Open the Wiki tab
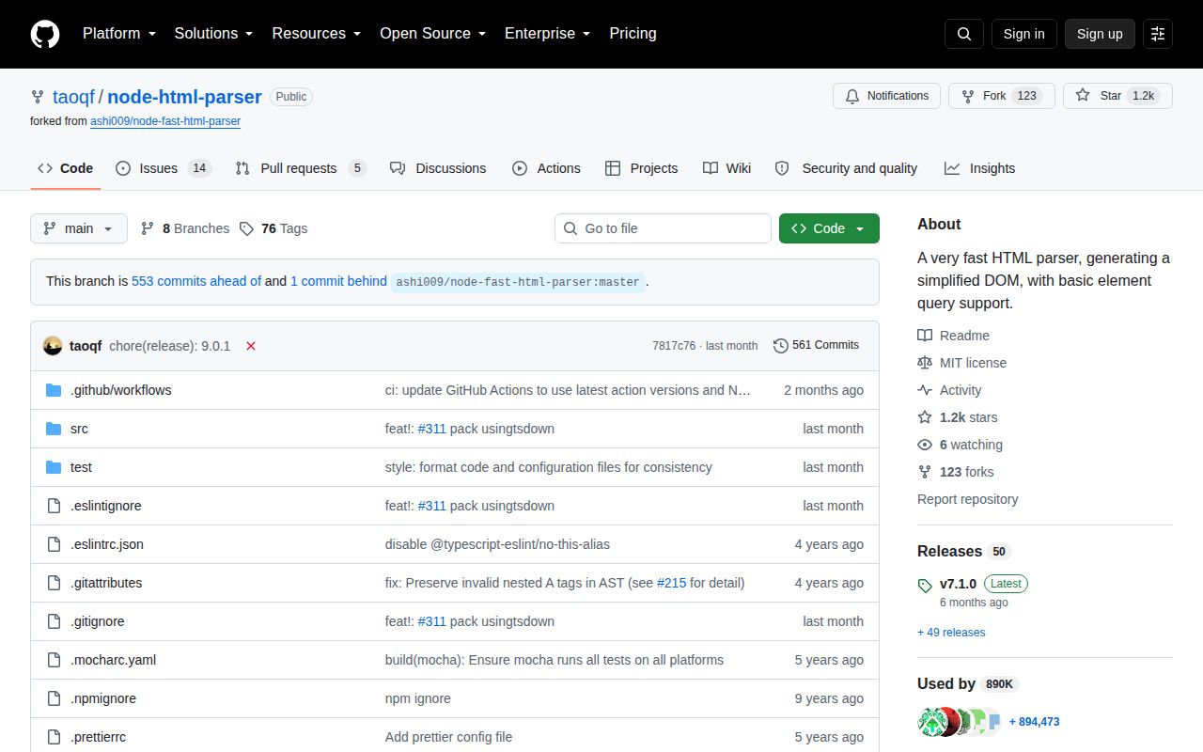The height and width of the screenshot is (752, 1203). (x=726, y=168)
